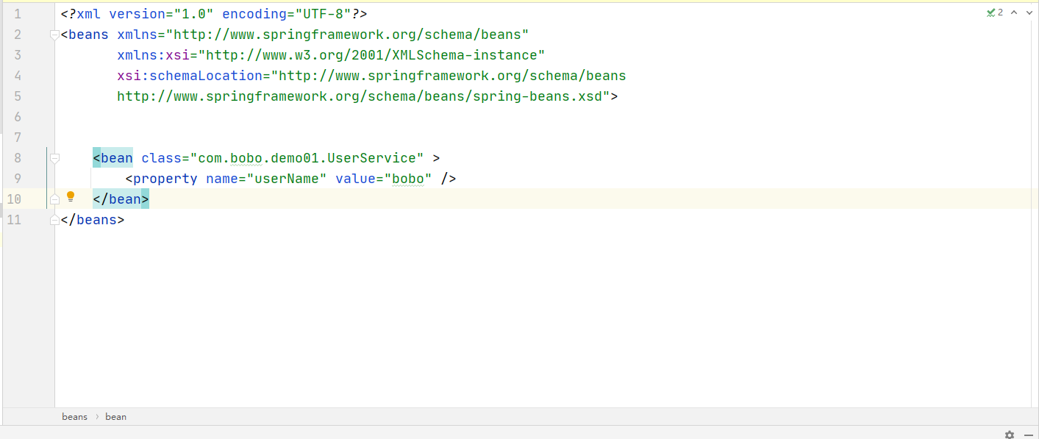Go to previous highlighted problem arrow

(1014, 13)
